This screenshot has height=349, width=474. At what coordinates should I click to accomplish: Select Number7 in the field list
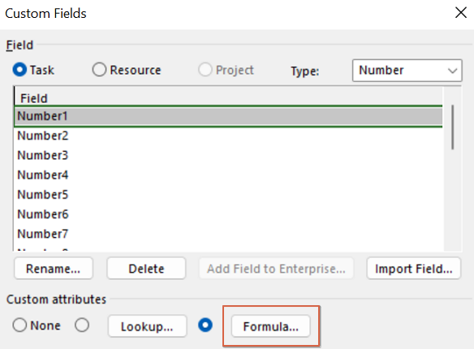point(229,234)
